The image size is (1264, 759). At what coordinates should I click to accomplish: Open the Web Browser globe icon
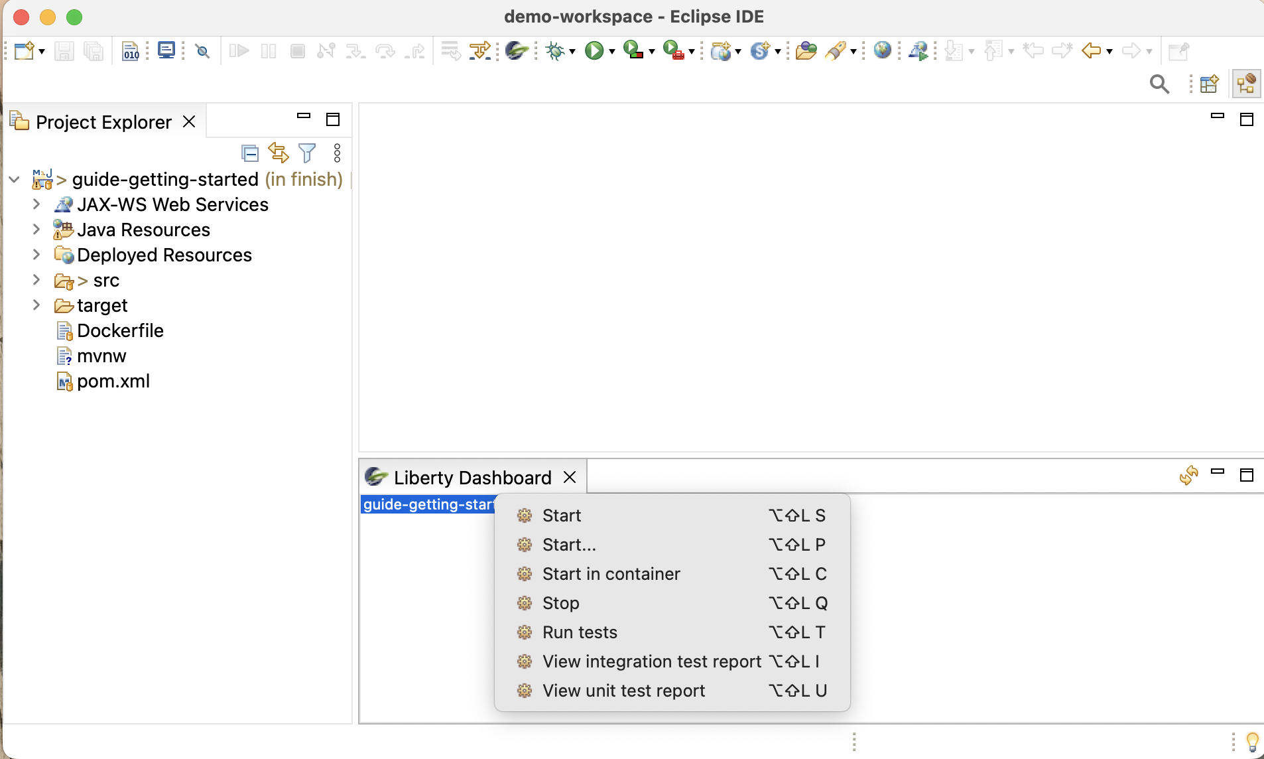pos(883,50)
